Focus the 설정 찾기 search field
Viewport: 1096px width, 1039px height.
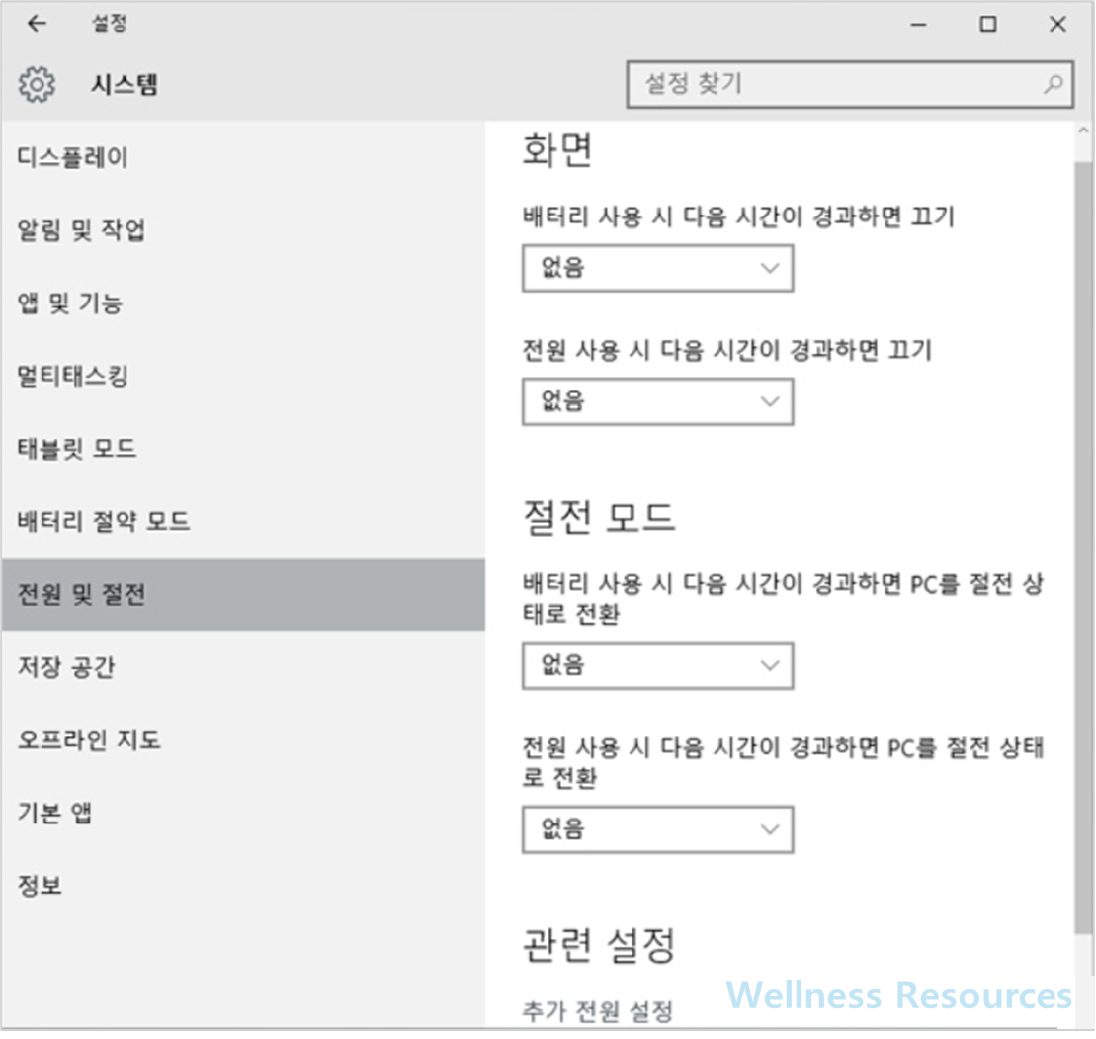(x=850, y=85)
